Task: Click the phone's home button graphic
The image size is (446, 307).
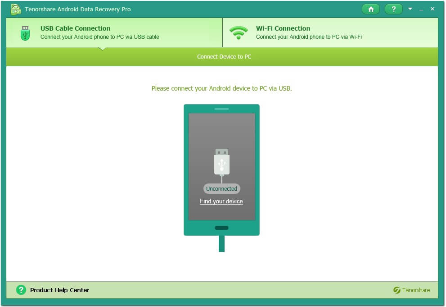Action: coord(221,228)
